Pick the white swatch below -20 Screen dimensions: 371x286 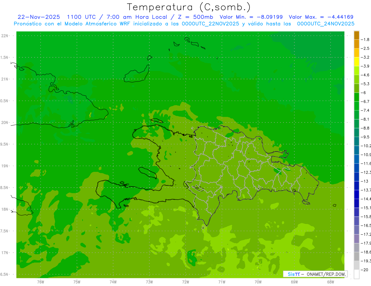tap(356, 274)
